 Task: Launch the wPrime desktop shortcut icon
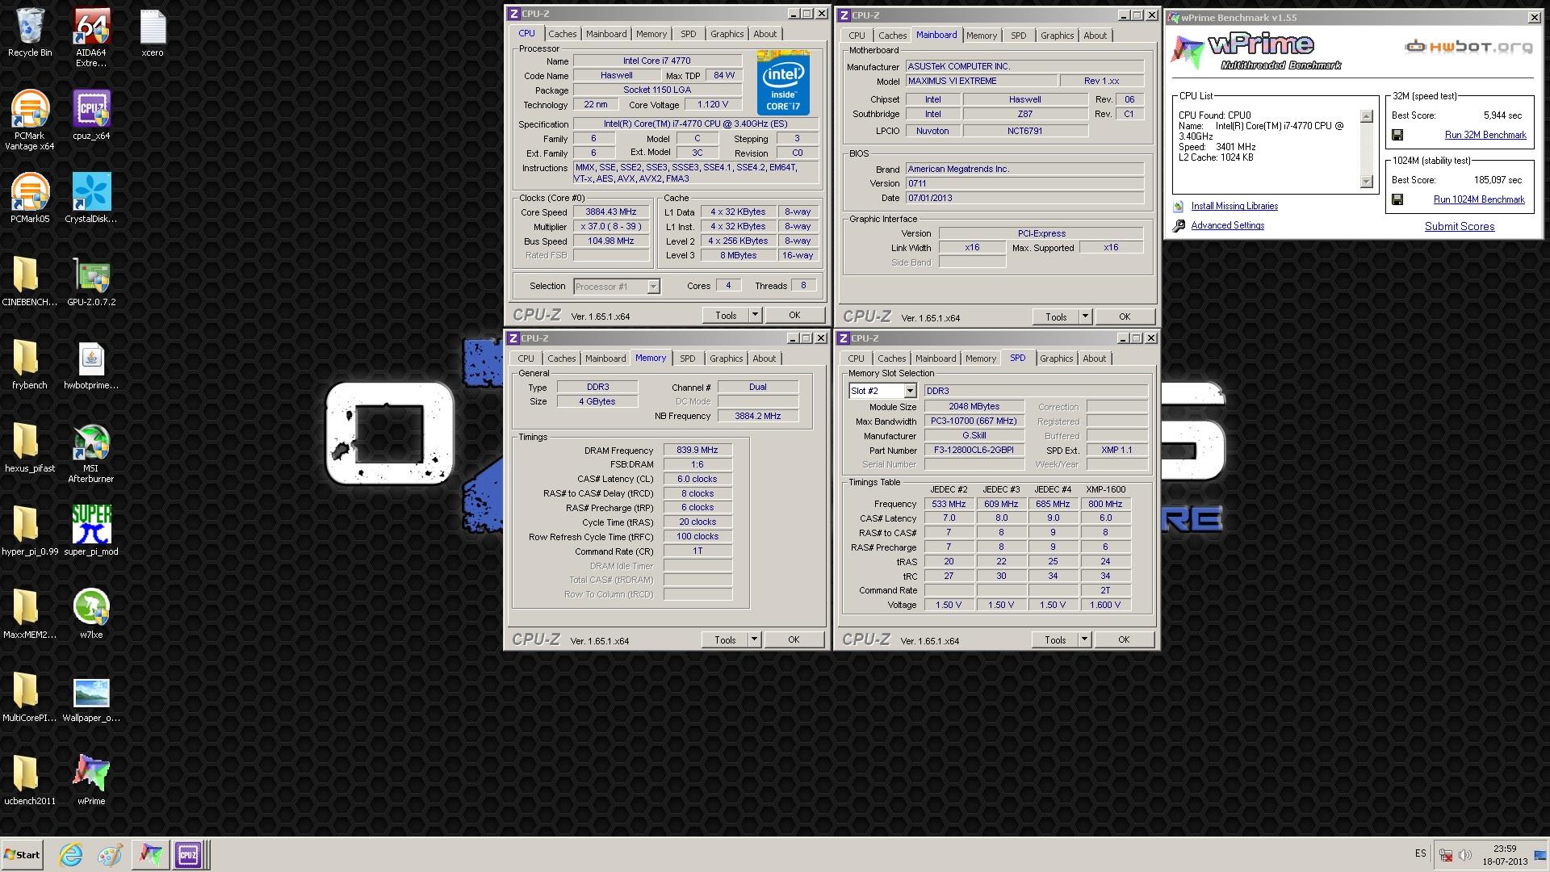[91, 780]
